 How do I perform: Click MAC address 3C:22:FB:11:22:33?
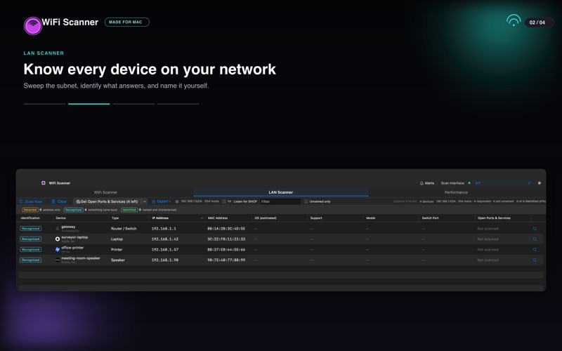[x=226, y=239]
